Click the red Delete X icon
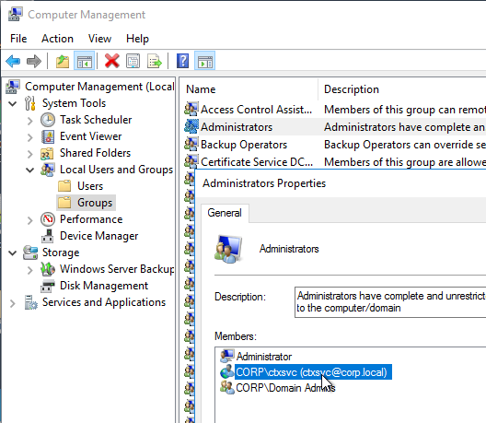Image resolution: width=486 pixels, height=423 pixels. coord(112,61)
